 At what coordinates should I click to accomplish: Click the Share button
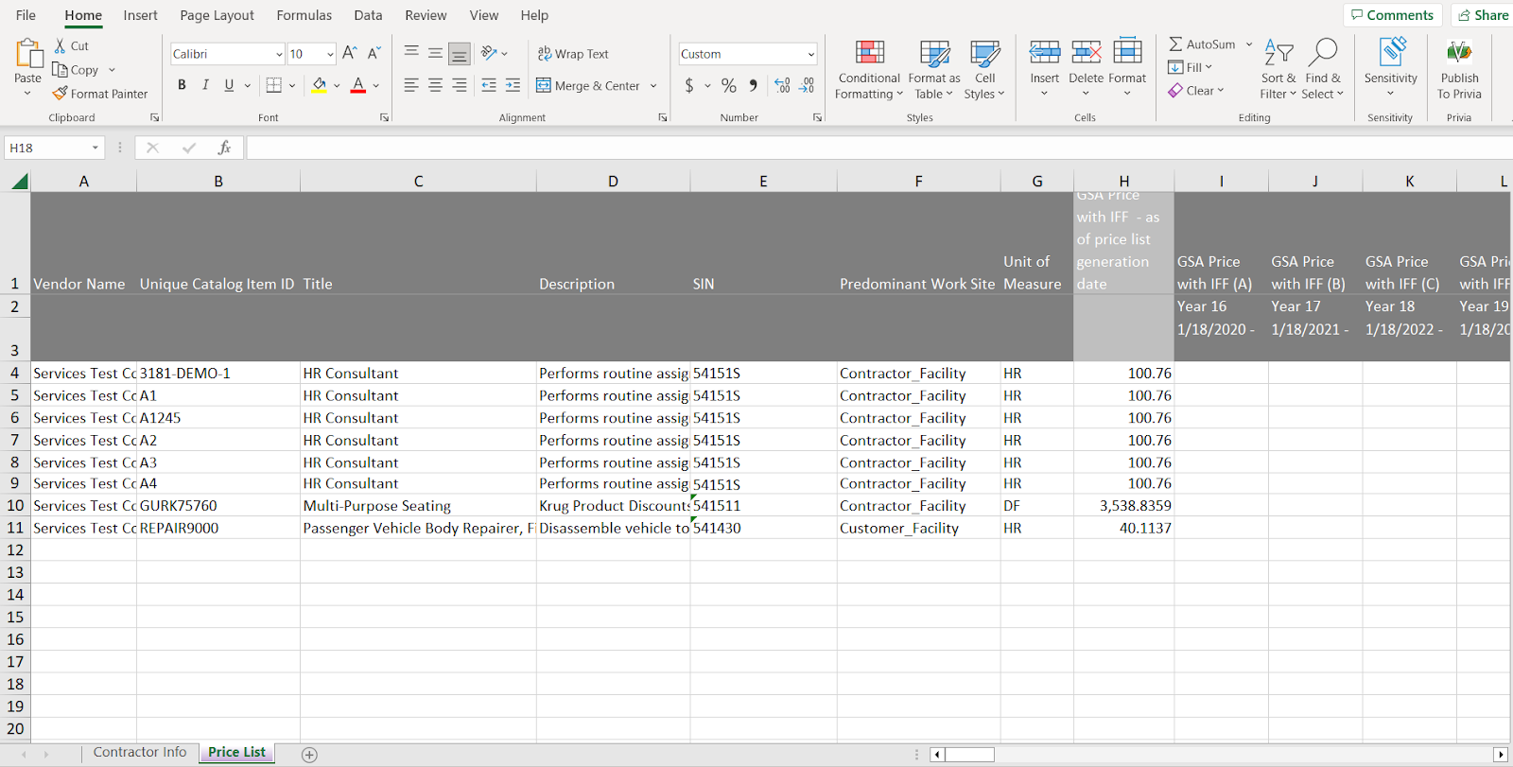click(1482, 15)
